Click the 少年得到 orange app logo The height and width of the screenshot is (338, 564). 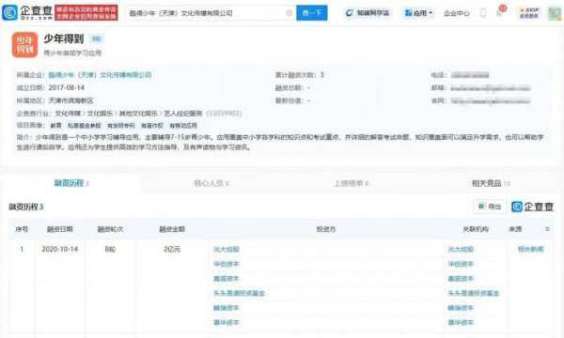click(24, 45)
